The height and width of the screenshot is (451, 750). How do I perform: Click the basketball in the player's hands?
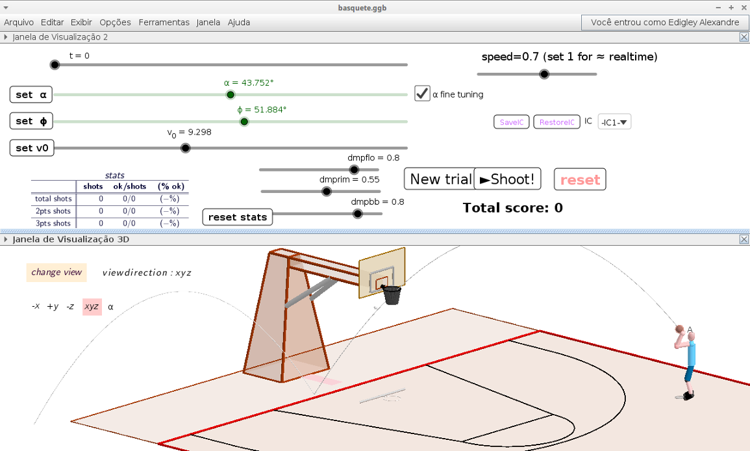point(680,329)
